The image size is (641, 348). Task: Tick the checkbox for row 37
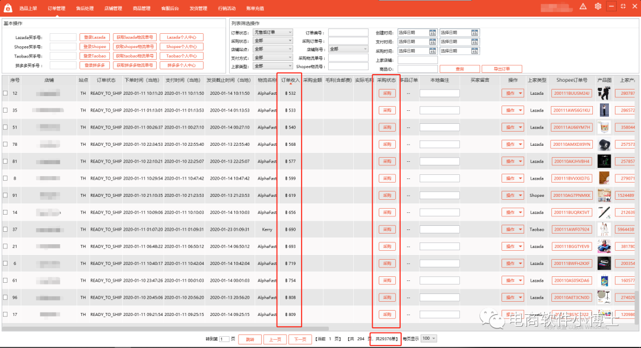[x=5, y=229]
